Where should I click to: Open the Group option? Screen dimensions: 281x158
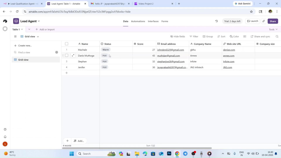tap(208, 36)
